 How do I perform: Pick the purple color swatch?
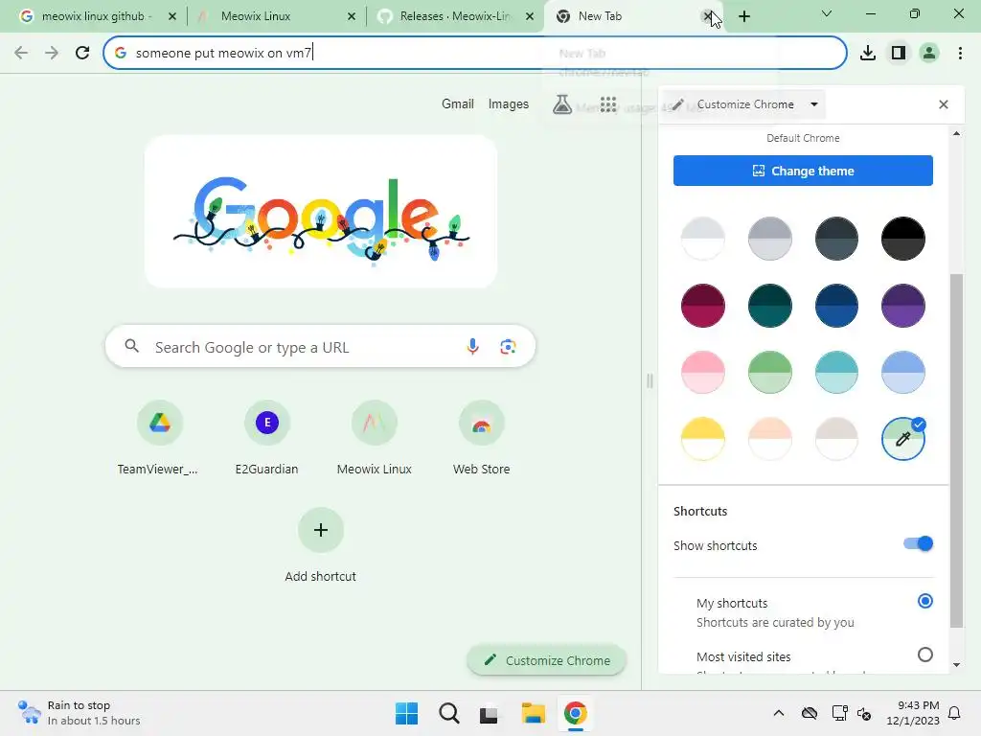pyautogui.click(x=902, y=306)
